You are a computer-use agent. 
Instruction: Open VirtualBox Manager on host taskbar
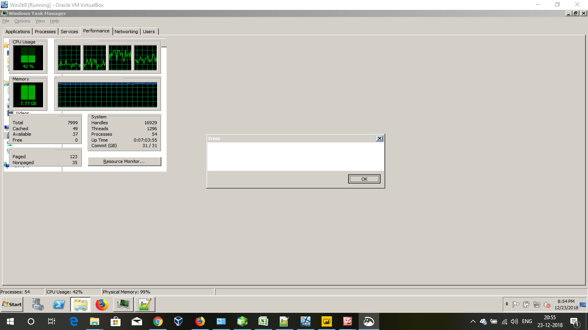tap(179, 321)
